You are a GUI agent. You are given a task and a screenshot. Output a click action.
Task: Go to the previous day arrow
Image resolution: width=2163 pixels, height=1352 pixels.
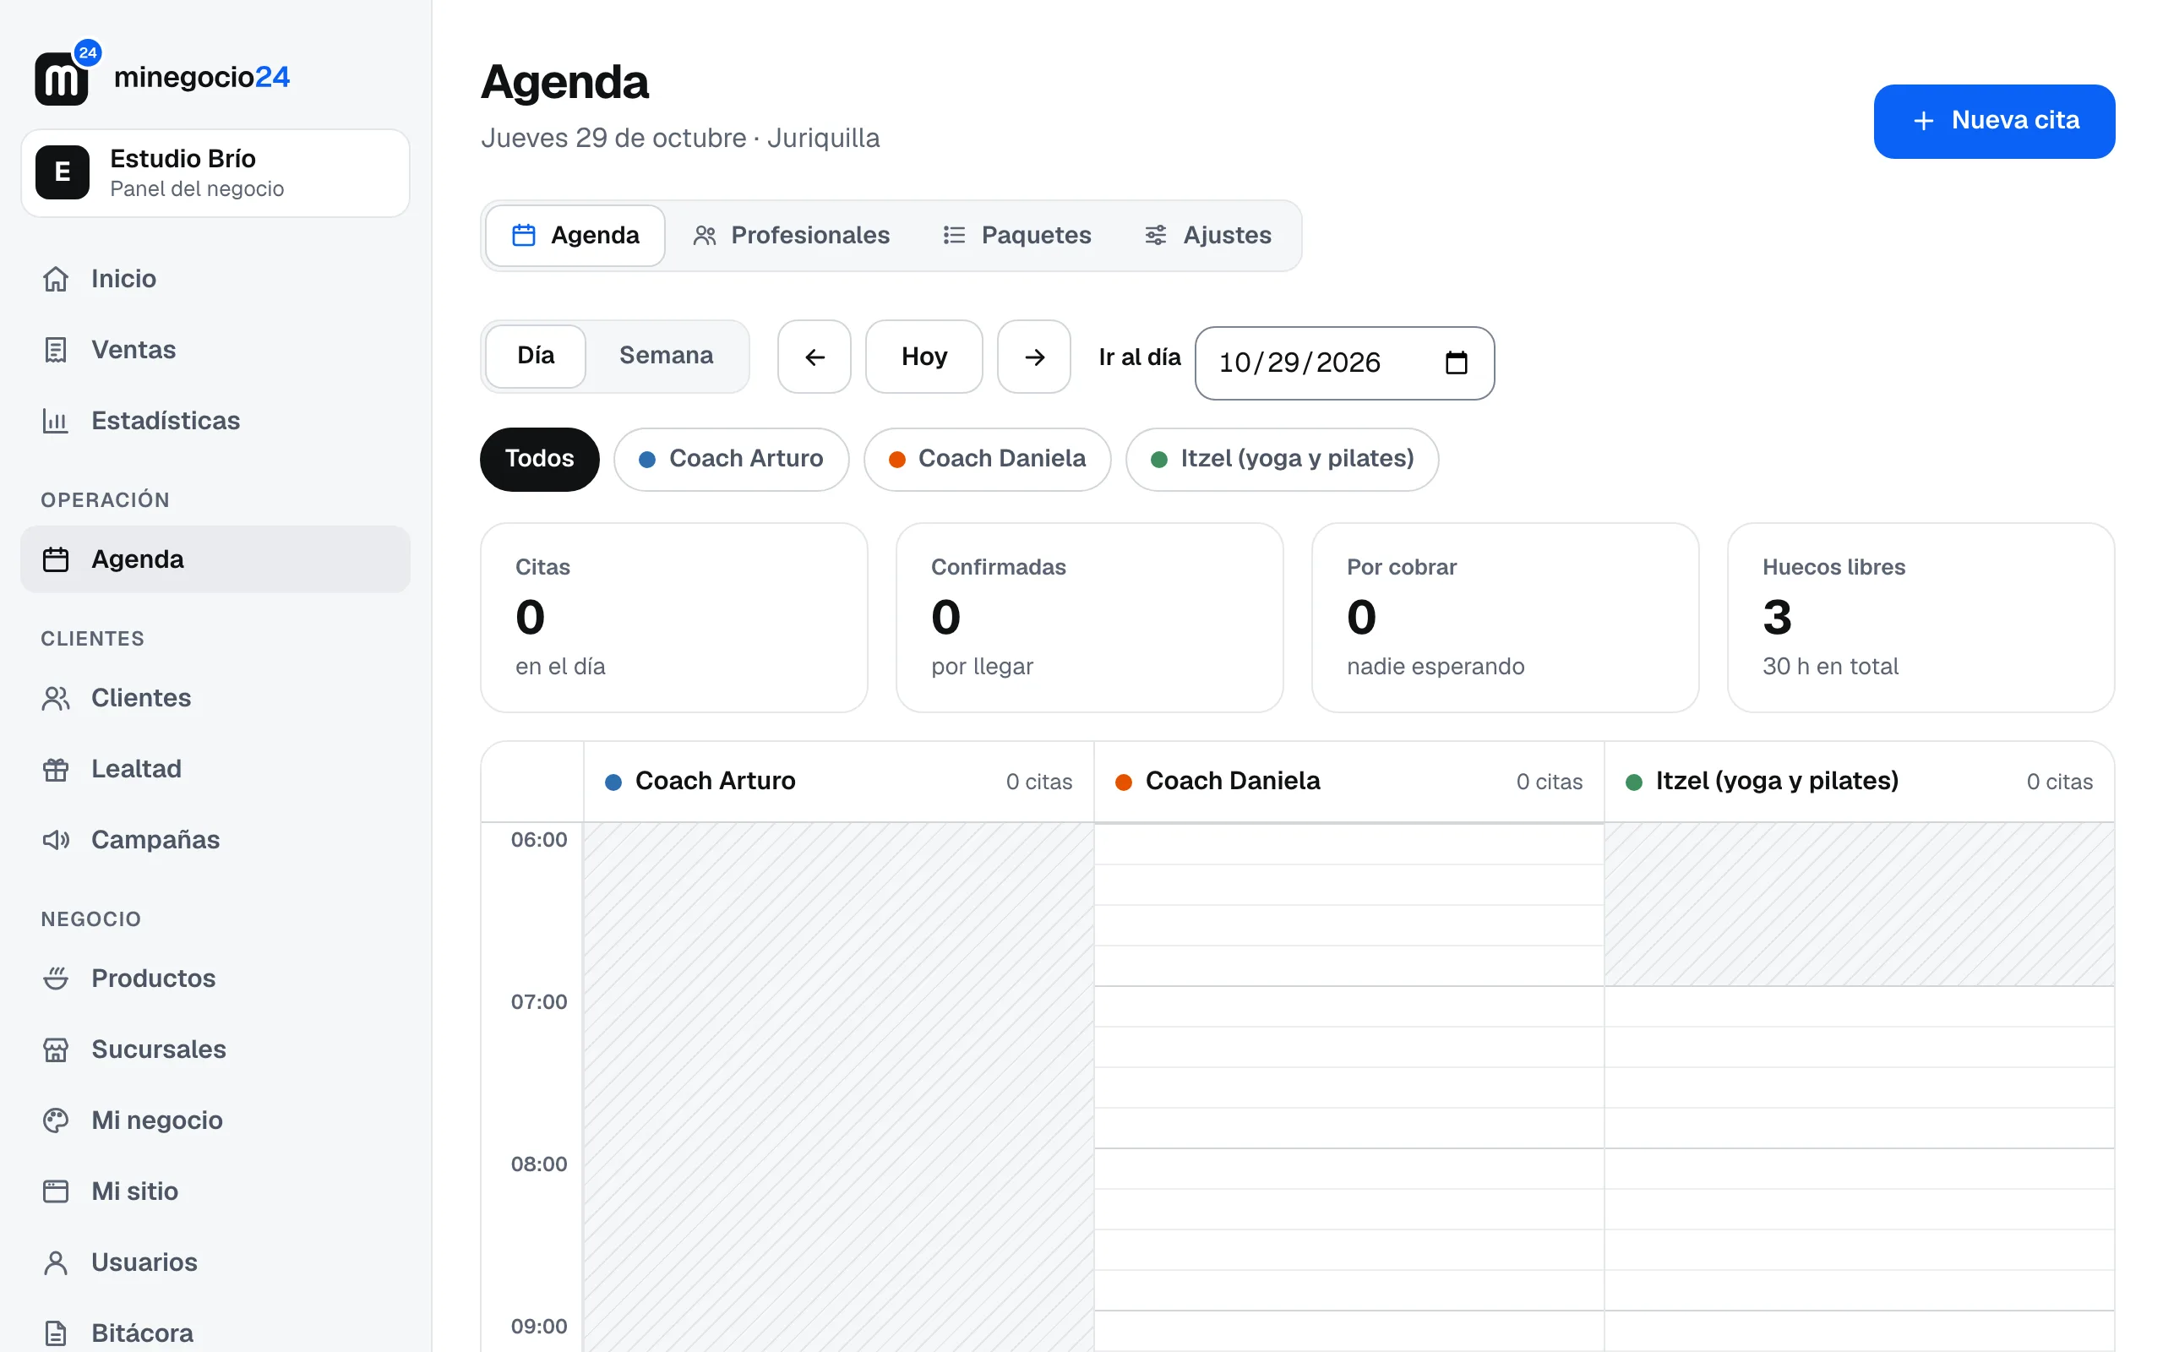[815, 357]
